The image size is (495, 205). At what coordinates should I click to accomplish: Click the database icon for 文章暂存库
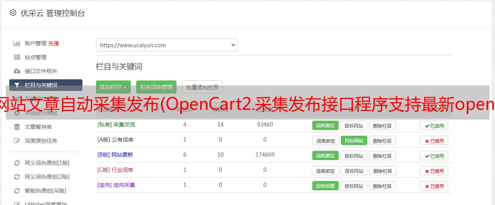click(17, 127)
